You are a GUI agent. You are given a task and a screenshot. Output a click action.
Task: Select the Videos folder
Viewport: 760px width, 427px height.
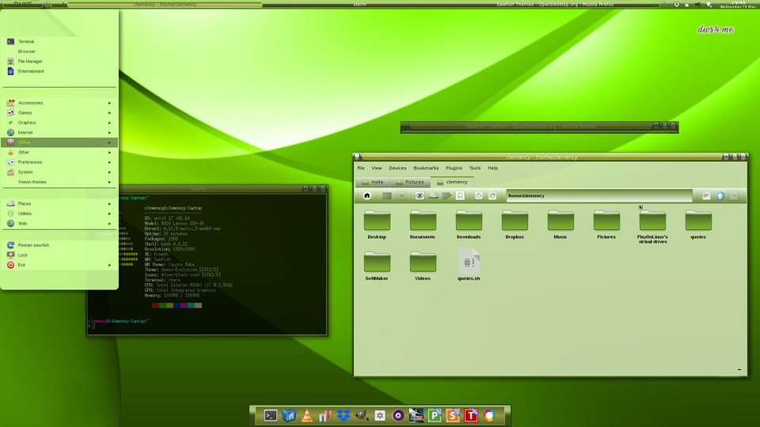[423, 266]
